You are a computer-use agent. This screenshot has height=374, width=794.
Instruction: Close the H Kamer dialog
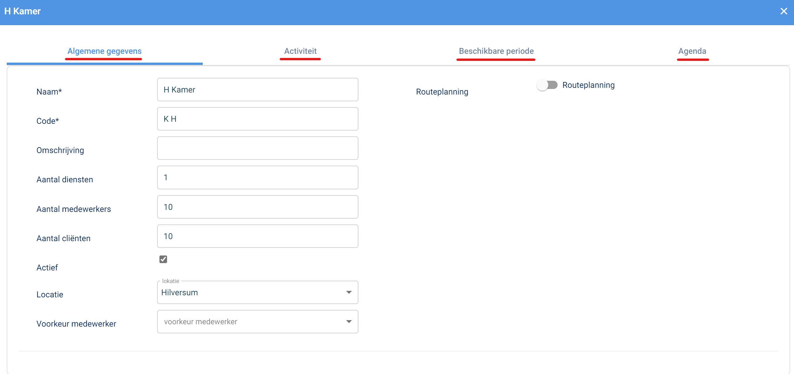[x=783, y=11]
